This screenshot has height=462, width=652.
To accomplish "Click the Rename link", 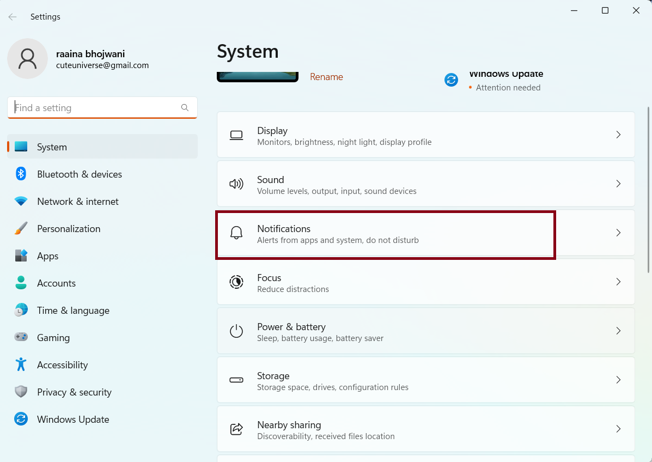I will click(x=326, y=77).
